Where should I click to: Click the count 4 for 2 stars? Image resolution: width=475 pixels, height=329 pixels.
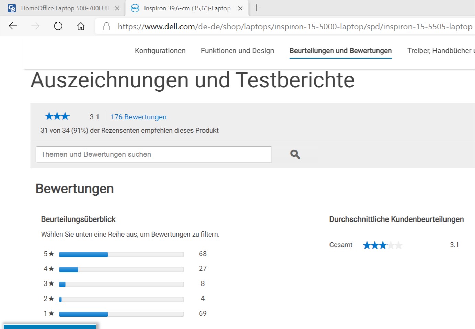(x=203, y=298)
